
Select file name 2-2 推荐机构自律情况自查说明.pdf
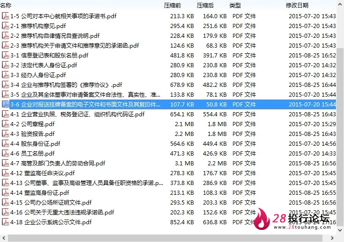click(55, 36)
